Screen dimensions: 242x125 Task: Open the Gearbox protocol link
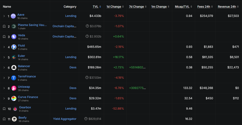(x=25, y=107)
